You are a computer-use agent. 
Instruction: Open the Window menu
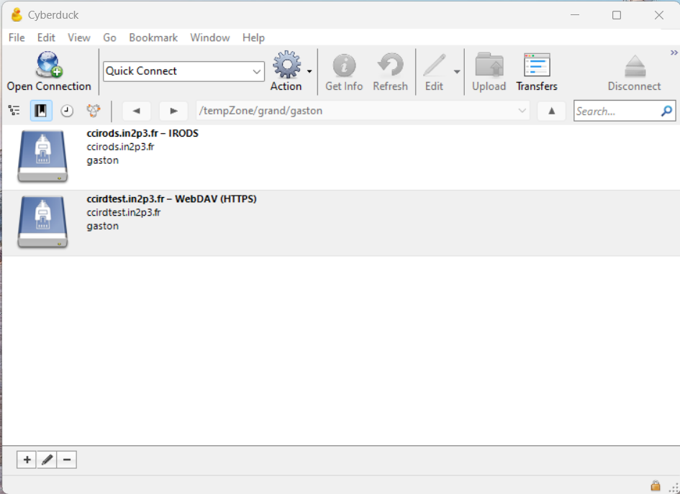click(x=210, y=37)
